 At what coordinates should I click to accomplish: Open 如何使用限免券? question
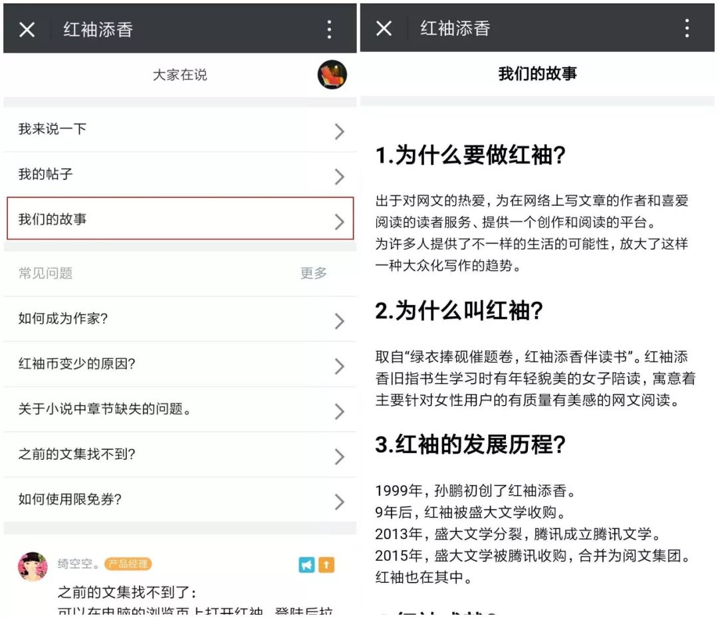tap(180, 500)
